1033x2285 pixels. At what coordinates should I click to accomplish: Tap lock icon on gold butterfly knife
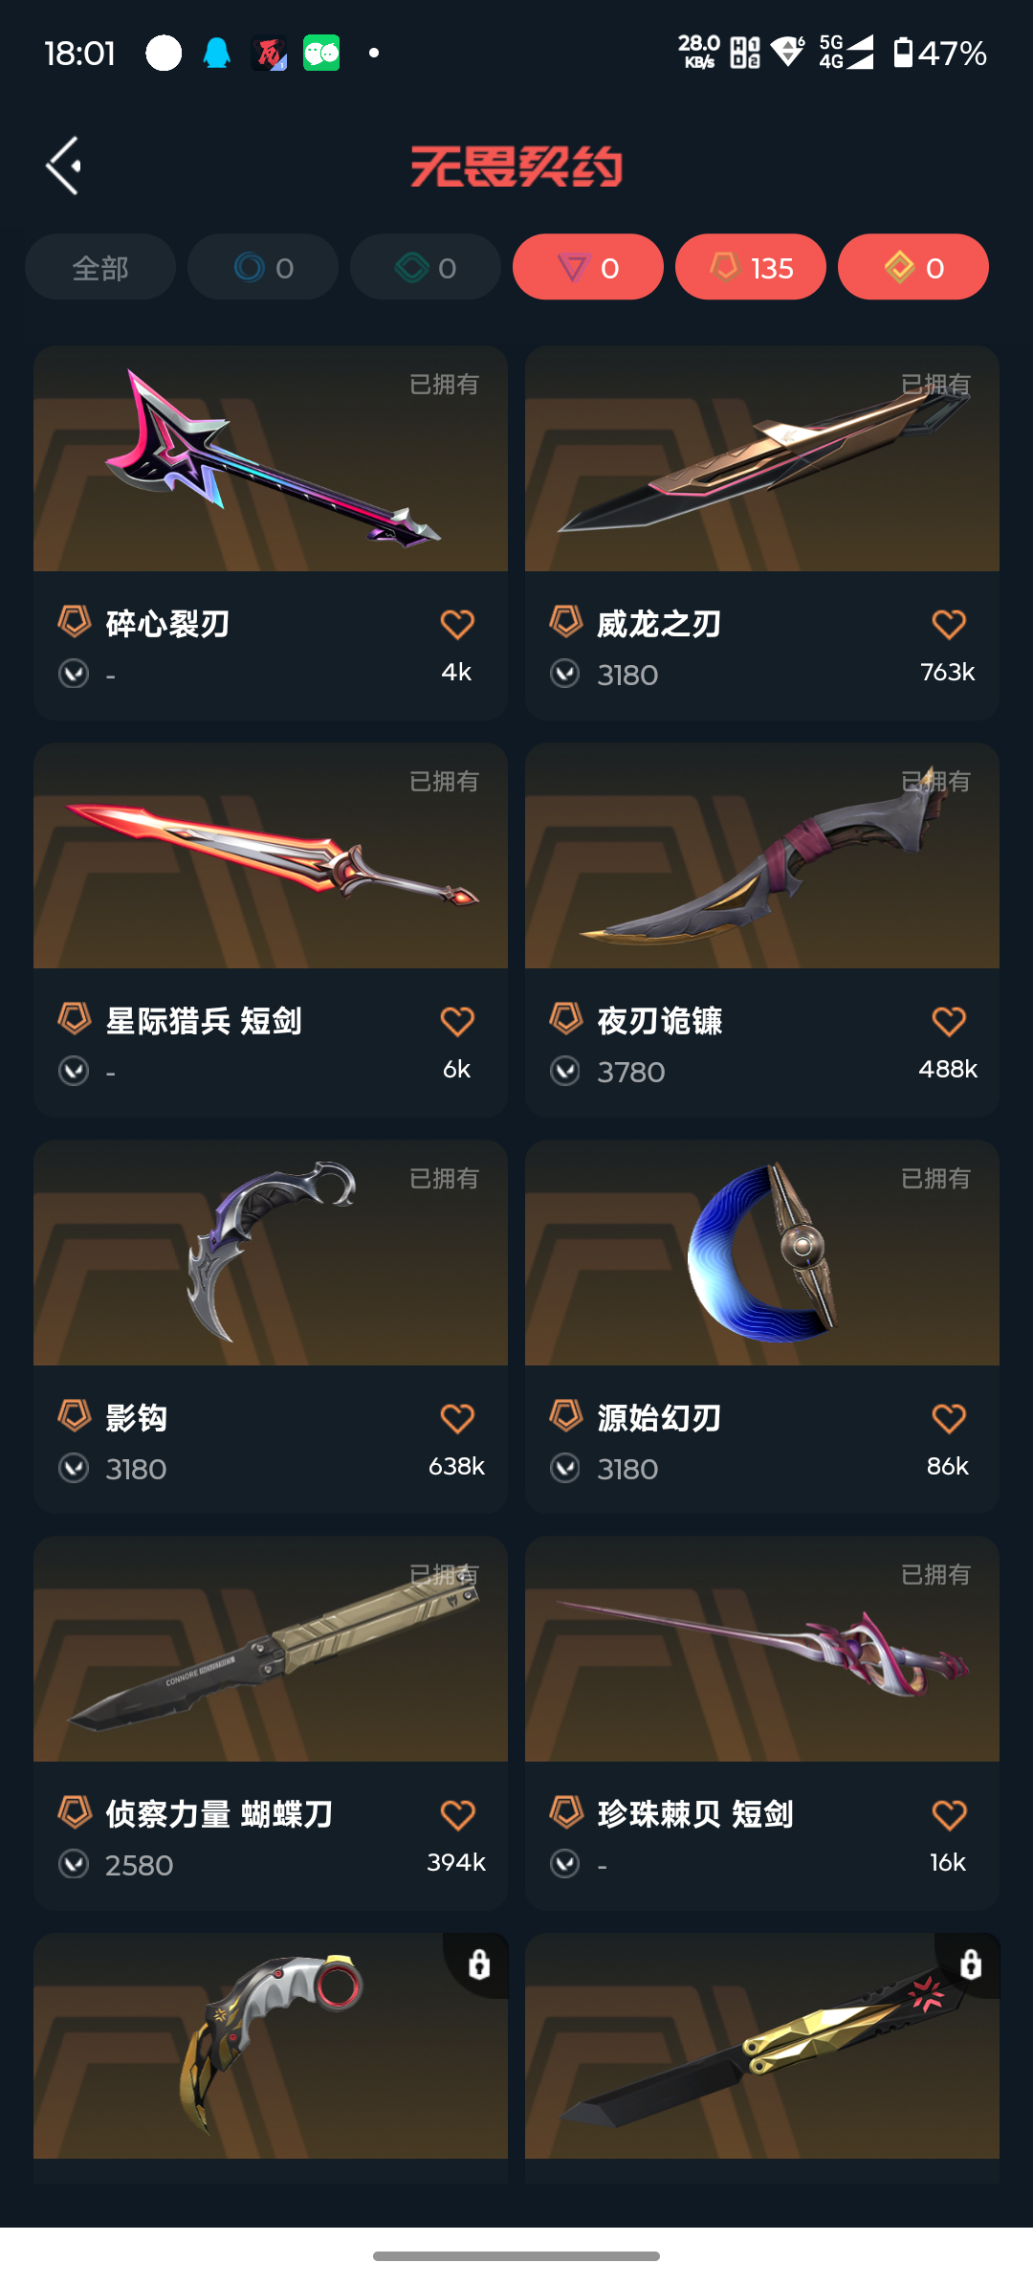click(971, 1964)
